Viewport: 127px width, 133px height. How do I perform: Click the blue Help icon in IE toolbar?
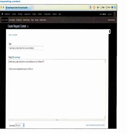[112, 7]
